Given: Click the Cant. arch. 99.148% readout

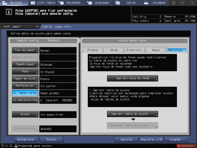Looking at the screenshot, I should 180,21.
